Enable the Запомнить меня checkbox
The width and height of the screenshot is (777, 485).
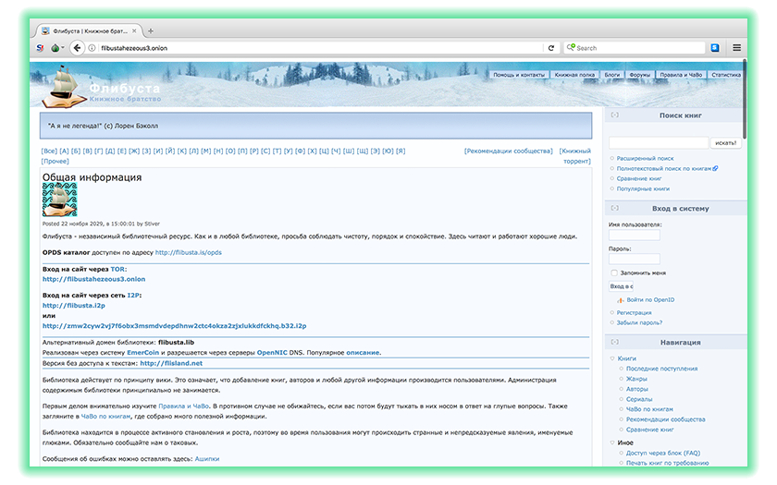coord(614,273)
